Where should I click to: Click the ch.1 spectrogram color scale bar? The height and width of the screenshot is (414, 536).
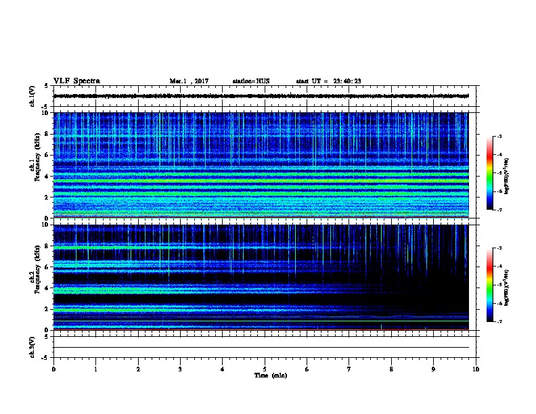coord(489,173)
